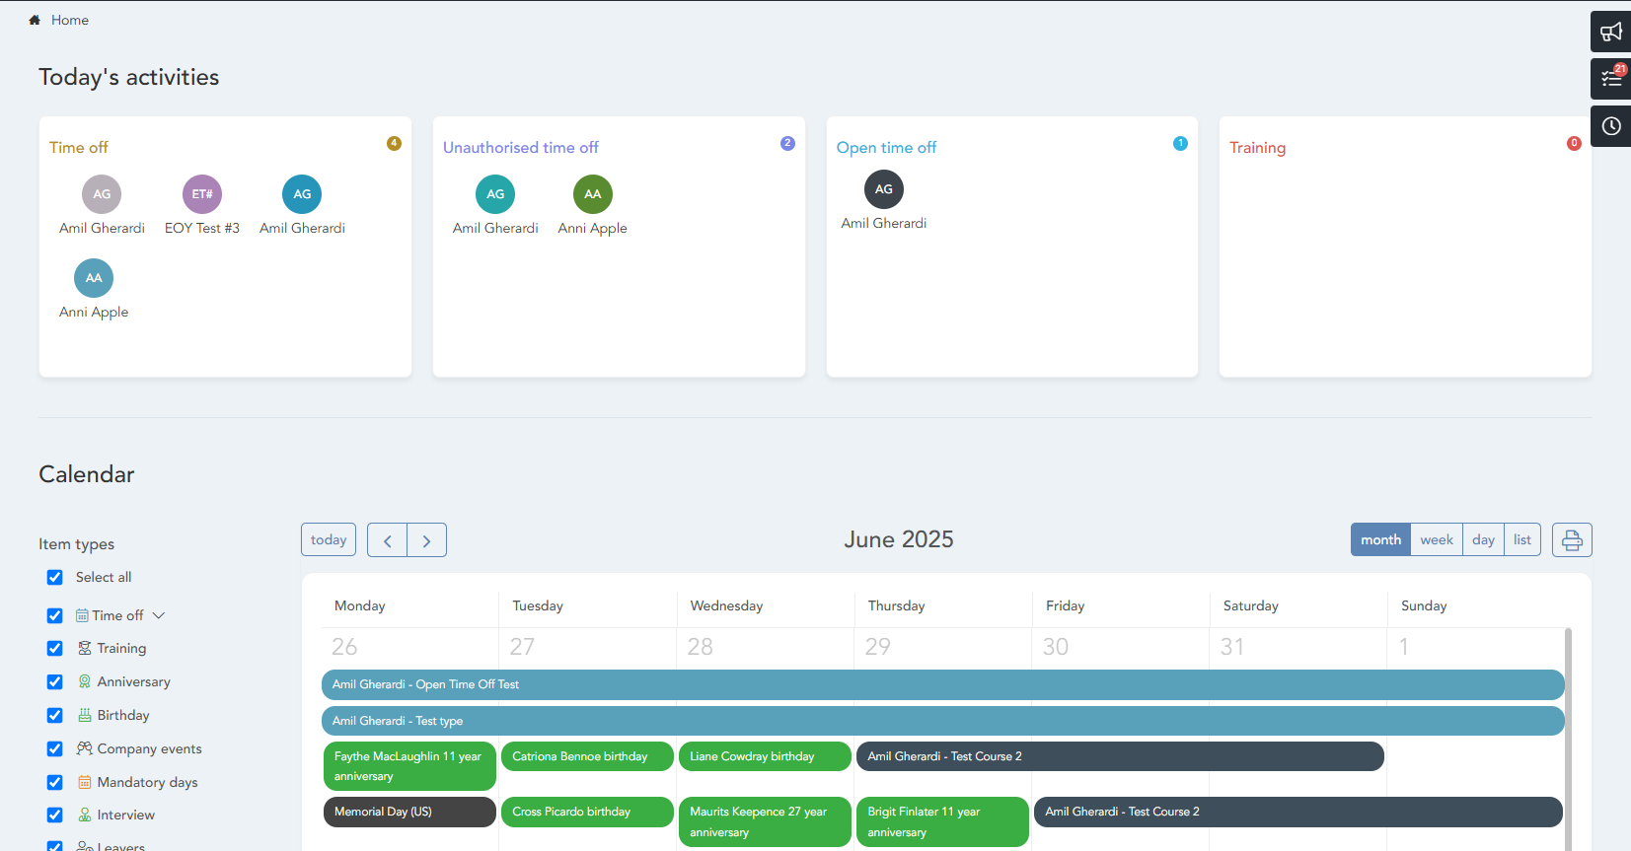Click the clock icon in the right sidebar
This screenshot has height=851, width=1631.
1610,126
